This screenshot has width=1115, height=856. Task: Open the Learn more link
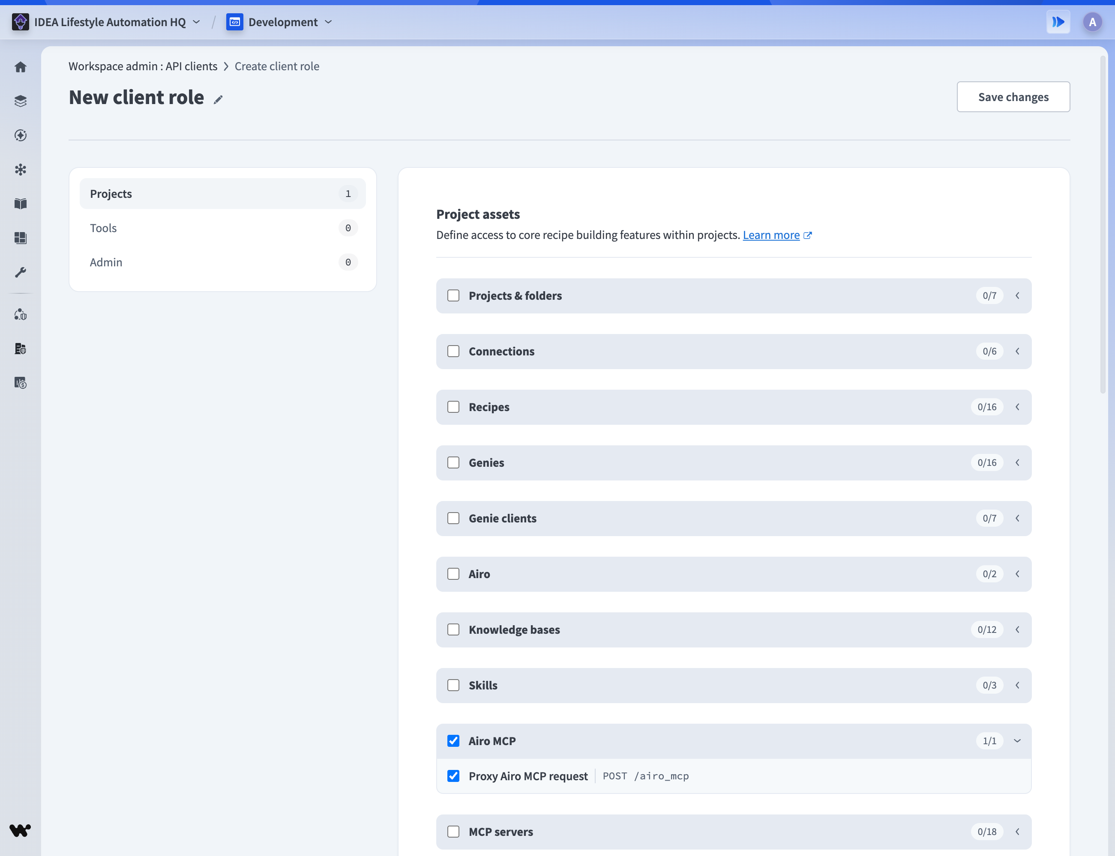pyautogui.click(x=771, y=235)
